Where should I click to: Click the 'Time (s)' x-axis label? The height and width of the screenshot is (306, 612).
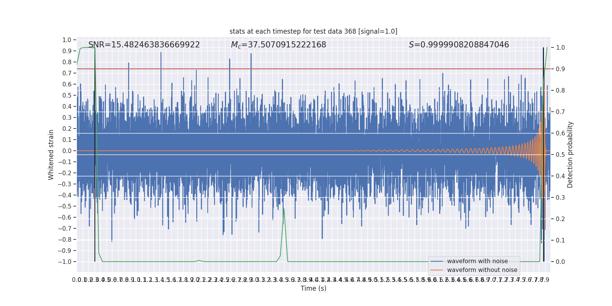tap(313, 288)
